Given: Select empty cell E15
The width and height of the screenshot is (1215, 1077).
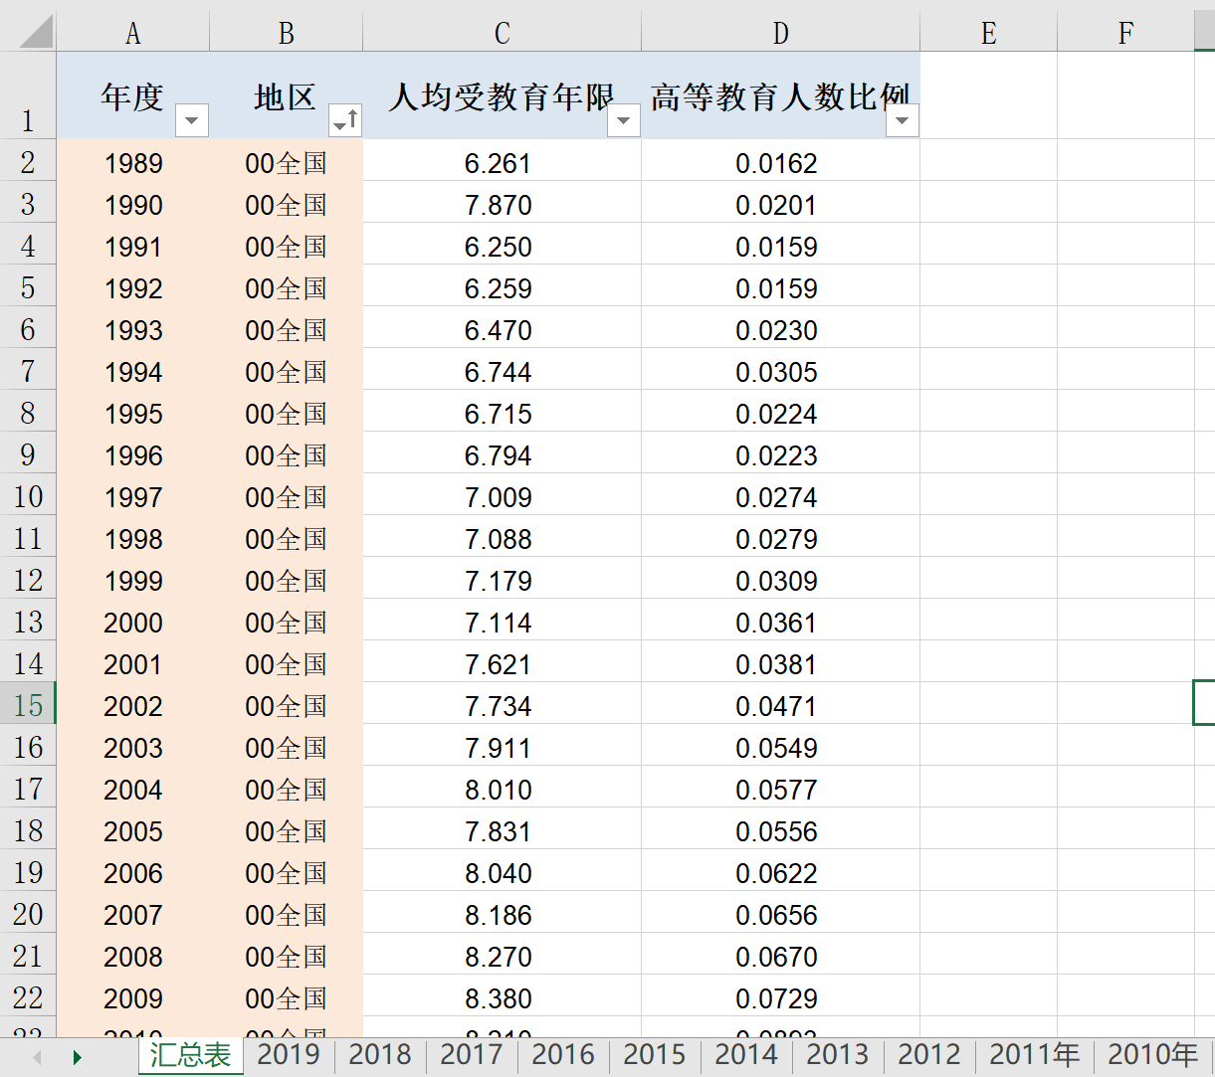Looking at the screenshot, I should (989, 705).
